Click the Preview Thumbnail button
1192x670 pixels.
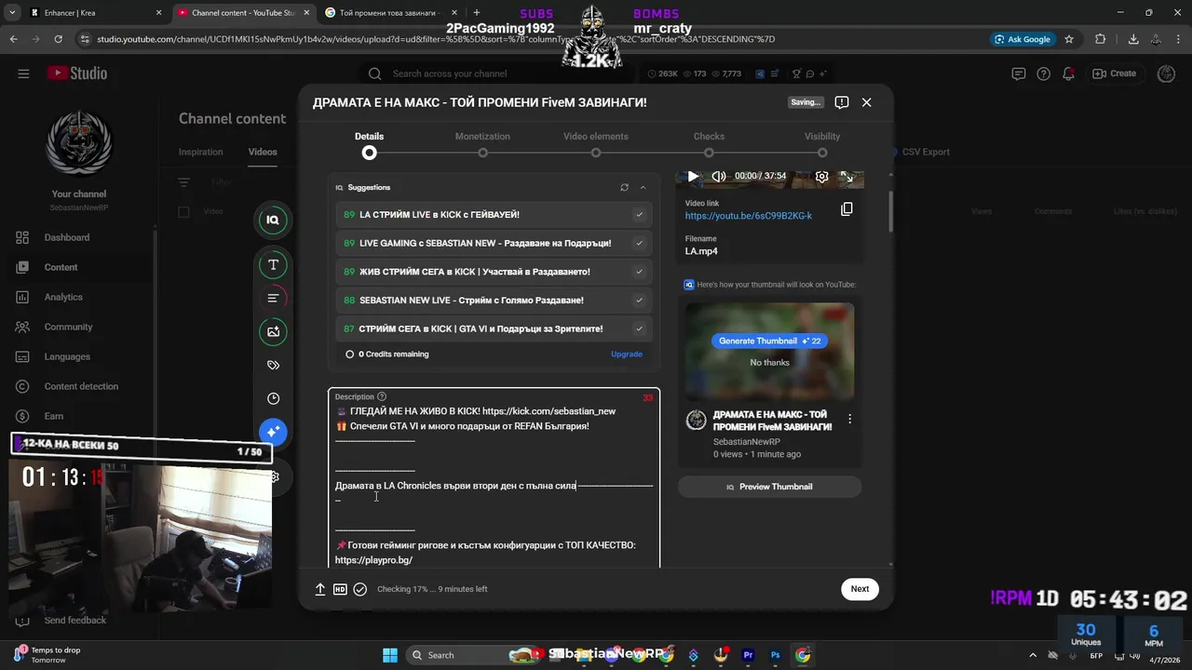pos(769,487)
